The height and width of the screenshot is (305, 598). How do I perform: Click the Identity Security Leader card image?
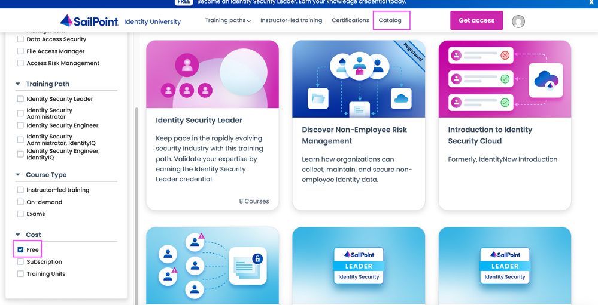pos(213,75)
